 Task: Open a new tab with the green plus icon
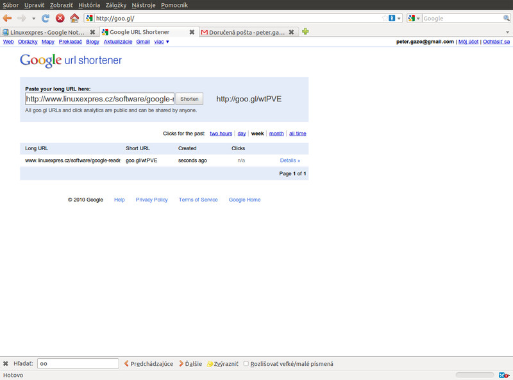click(x=305, y=31)
